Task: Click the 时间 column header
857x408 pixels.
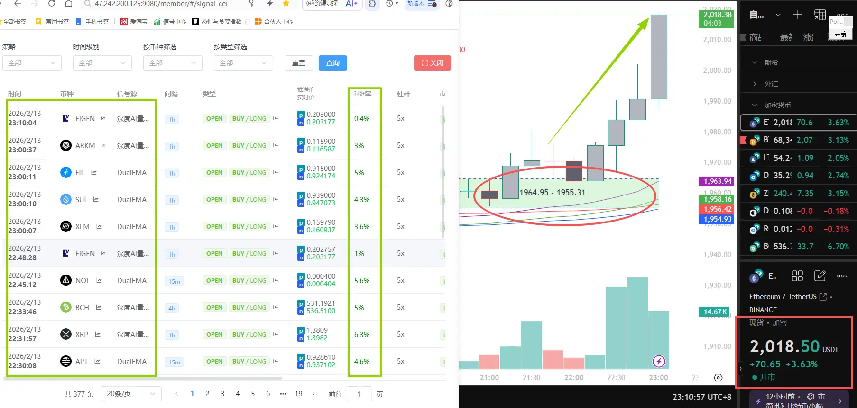Action: coord(15,94)
